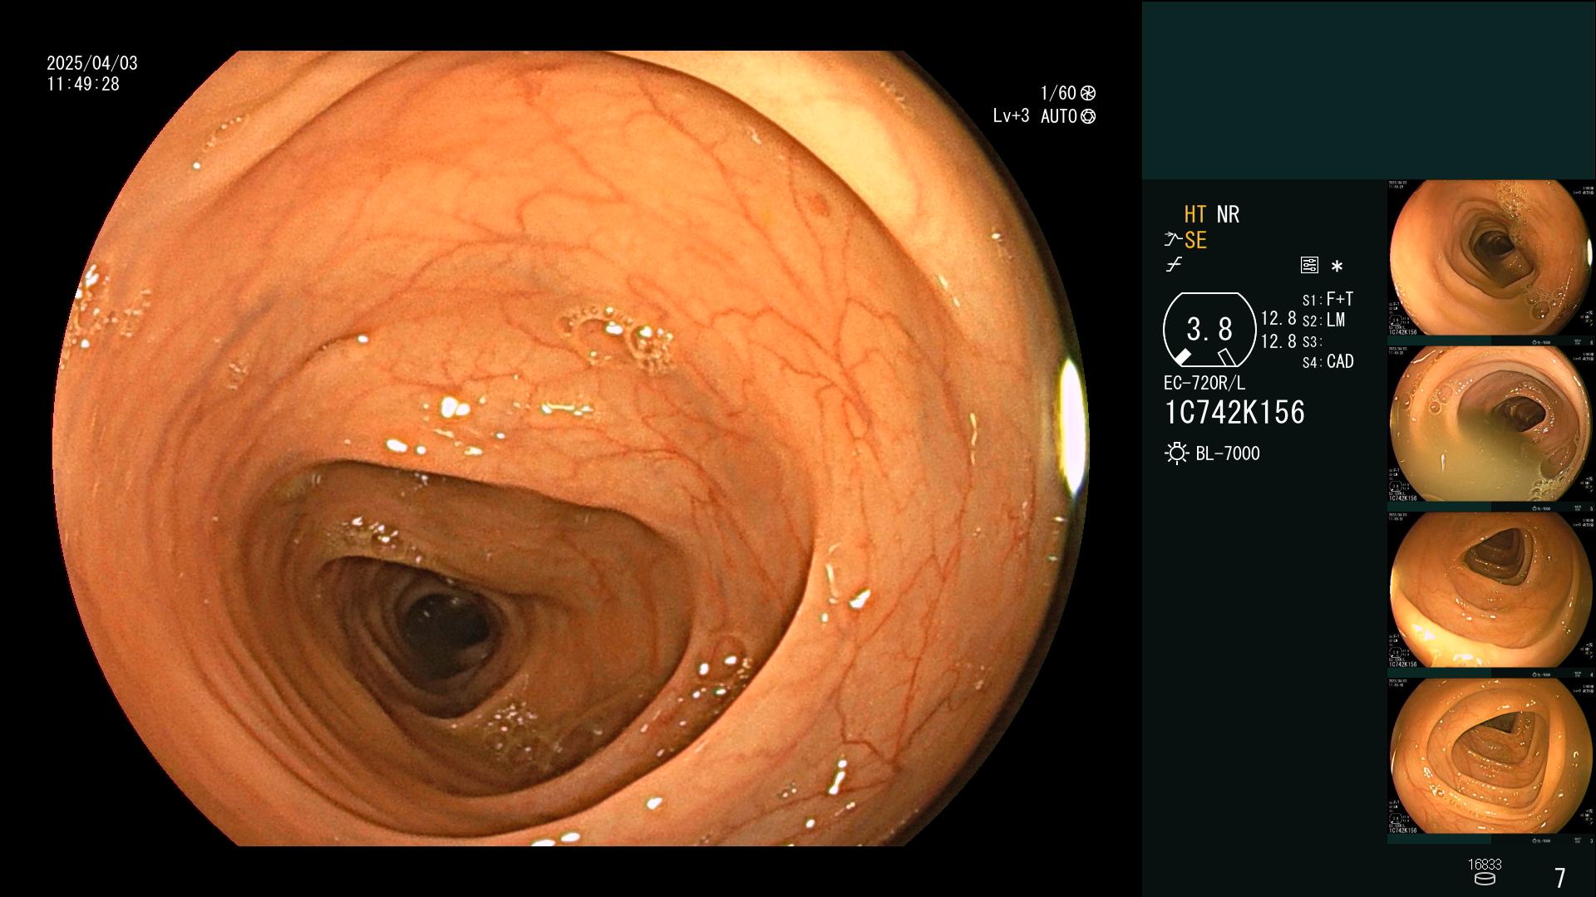1596x897 pixels.
Task: Open the thumbnail with concentric colon folds
Action: coord(1491,757)
